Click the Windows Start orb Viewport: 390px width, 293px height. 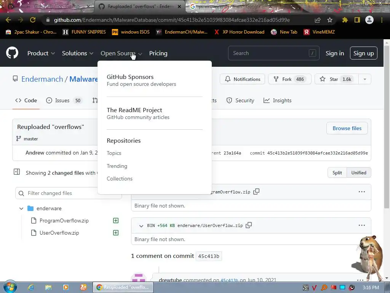pos(10,287)
